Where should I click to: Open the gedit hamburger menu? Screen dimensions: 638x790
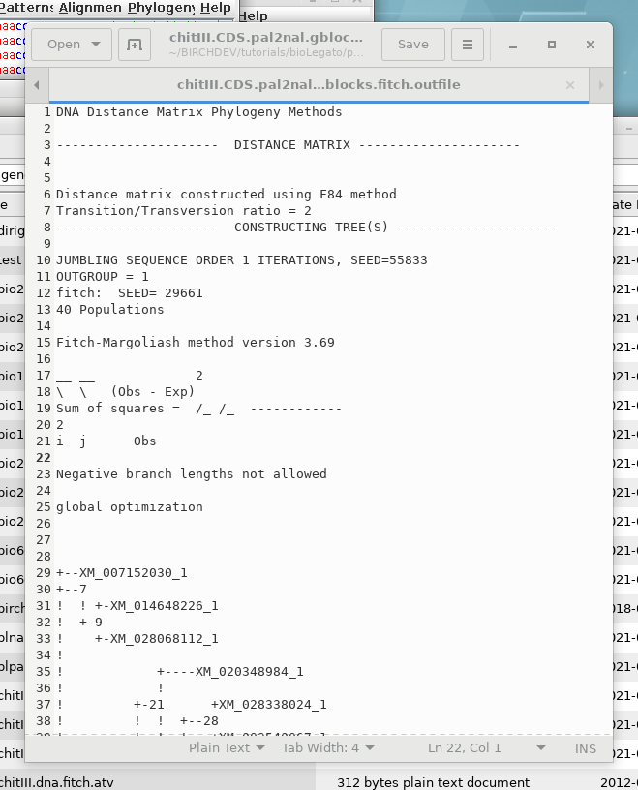coord(467,45)
